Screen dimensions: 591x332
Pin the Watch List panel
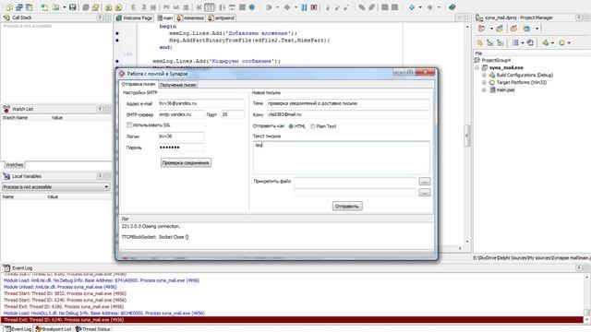click(101, 109)
